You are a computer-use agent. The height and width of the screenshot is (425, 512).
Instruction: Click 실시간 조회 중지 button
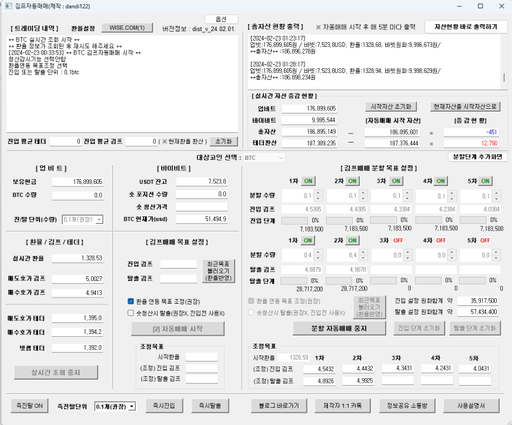pos(56,373)
